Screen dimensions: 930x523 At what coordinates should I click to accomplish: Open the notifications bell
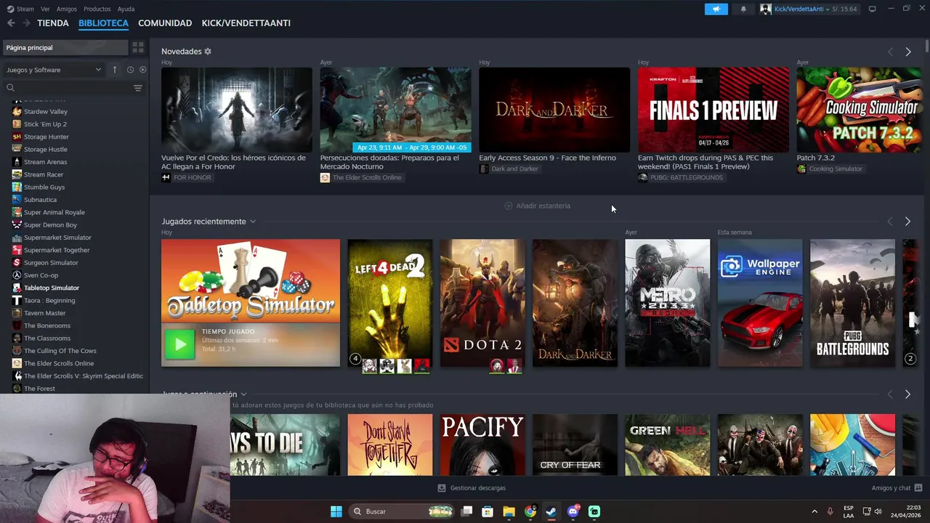pos(743,9)
